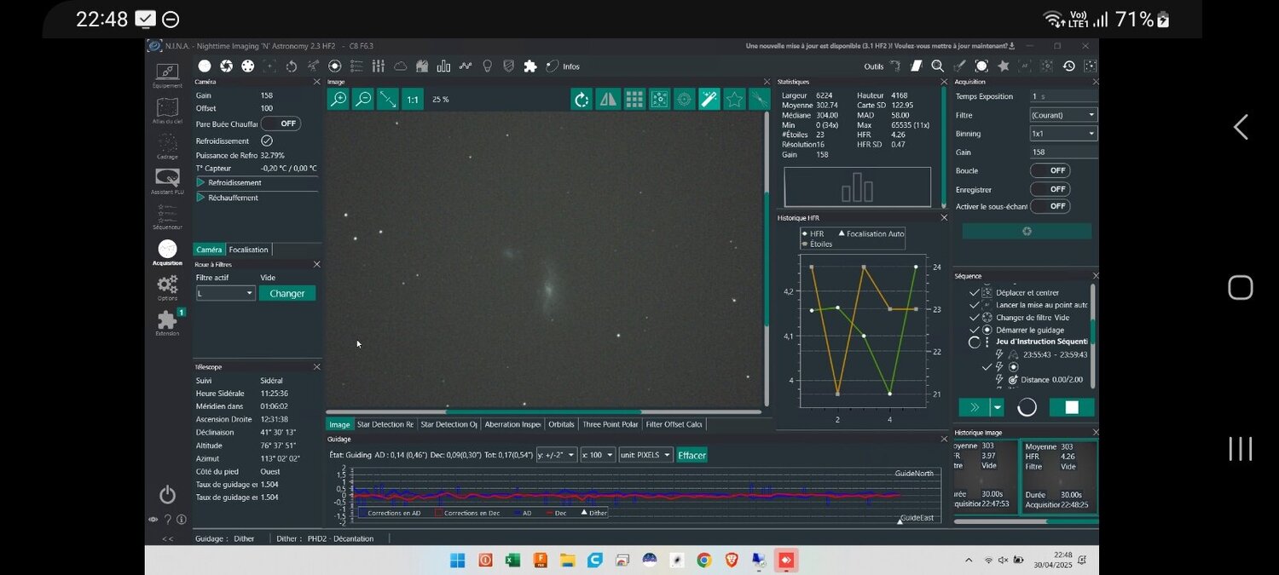
Task: Expand the Refroidissement section
Action: click(257, 182)
